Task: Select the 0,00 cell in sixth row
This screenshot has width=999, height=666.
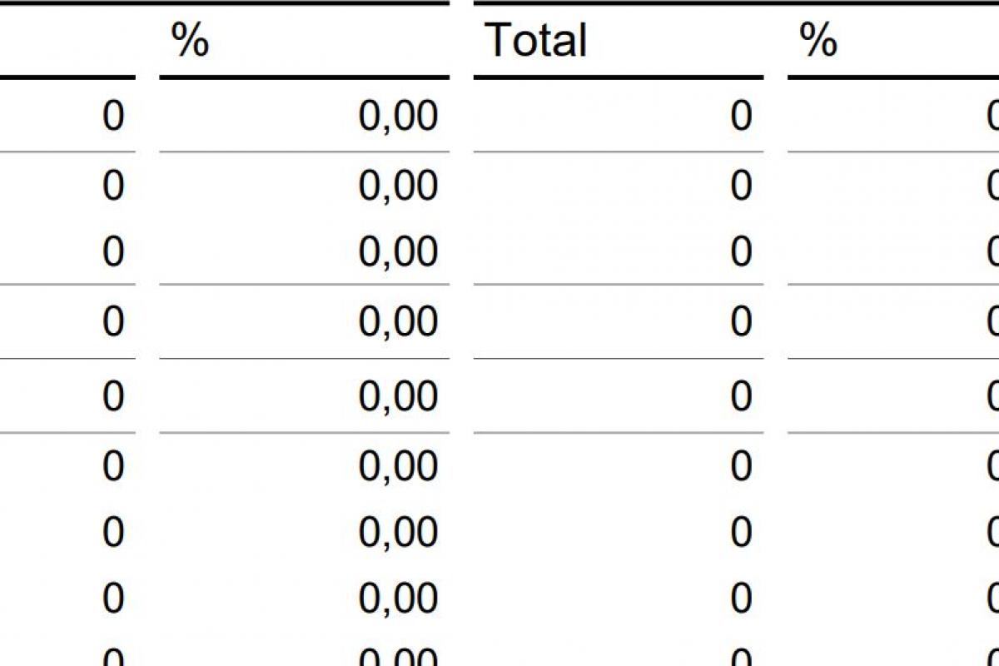Action: [398, 465]
